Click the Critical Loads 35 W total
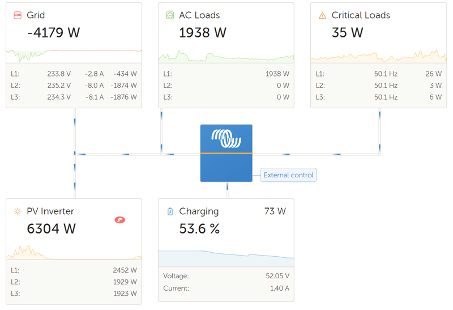Viewport: 453px width, 310px height. click(x=347, y=32)
